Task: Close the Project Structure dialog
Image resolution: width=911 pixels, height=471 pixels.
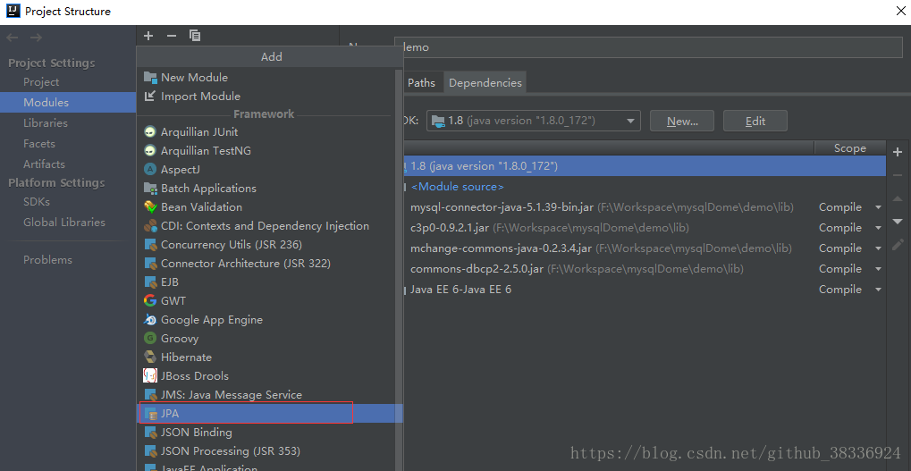Action: (x=900, y=11)
